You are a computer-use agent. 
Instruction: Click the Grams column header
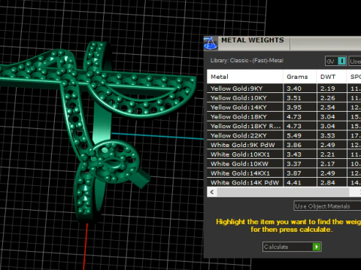tap(300, 76)
